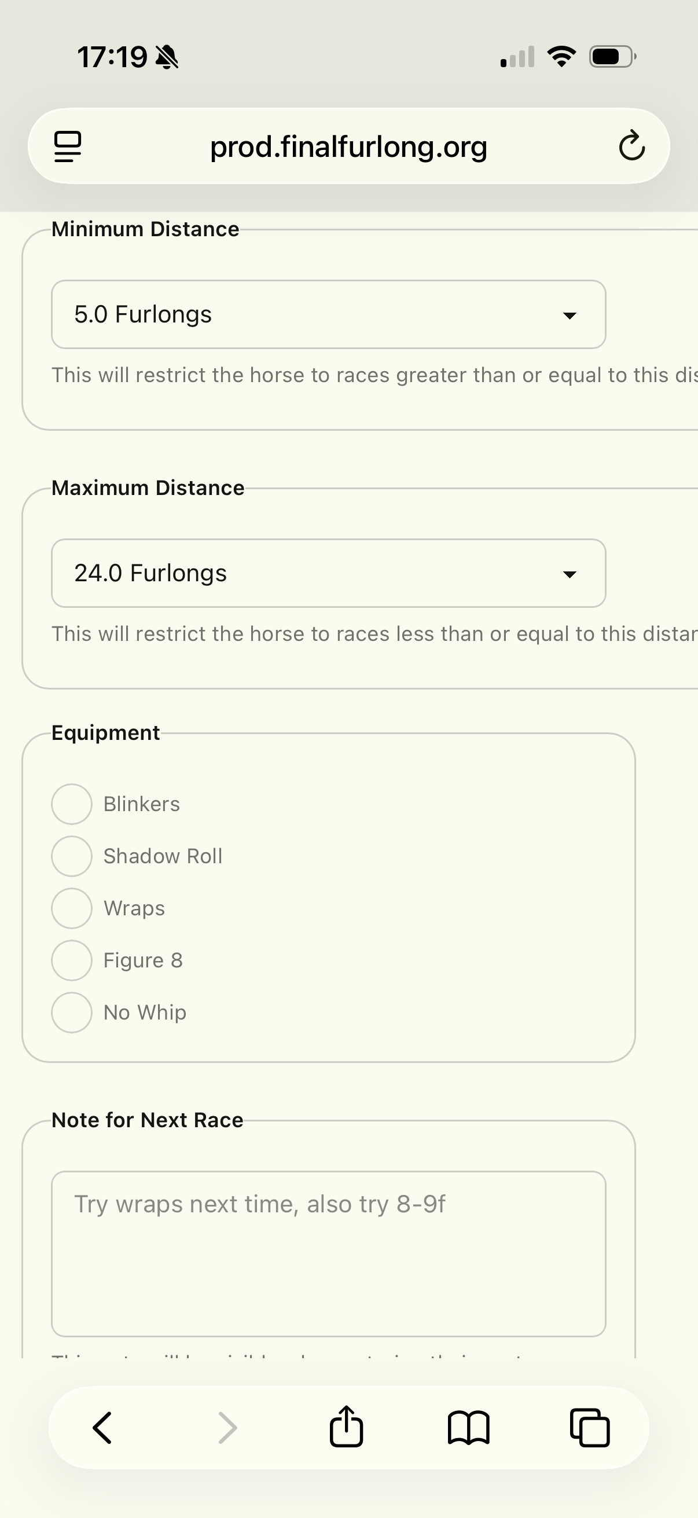This screenshot has height=1518, width=698.
Task: Tap the prod.finalfurlong.org address field
Action: (x=348, y=146)
